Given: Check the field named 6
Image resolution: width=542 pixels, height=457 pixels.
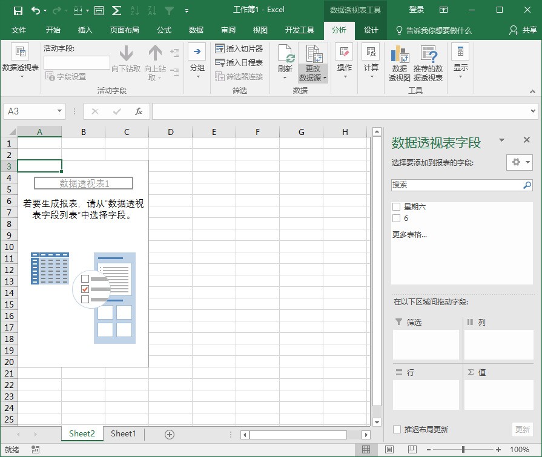Looking at the screenshot, I should pyautogui.click(x=397, y=219).
